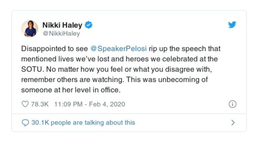Expand the conversation with the right chevron
This screenshot has height=143, width=258.
point(233,122)
